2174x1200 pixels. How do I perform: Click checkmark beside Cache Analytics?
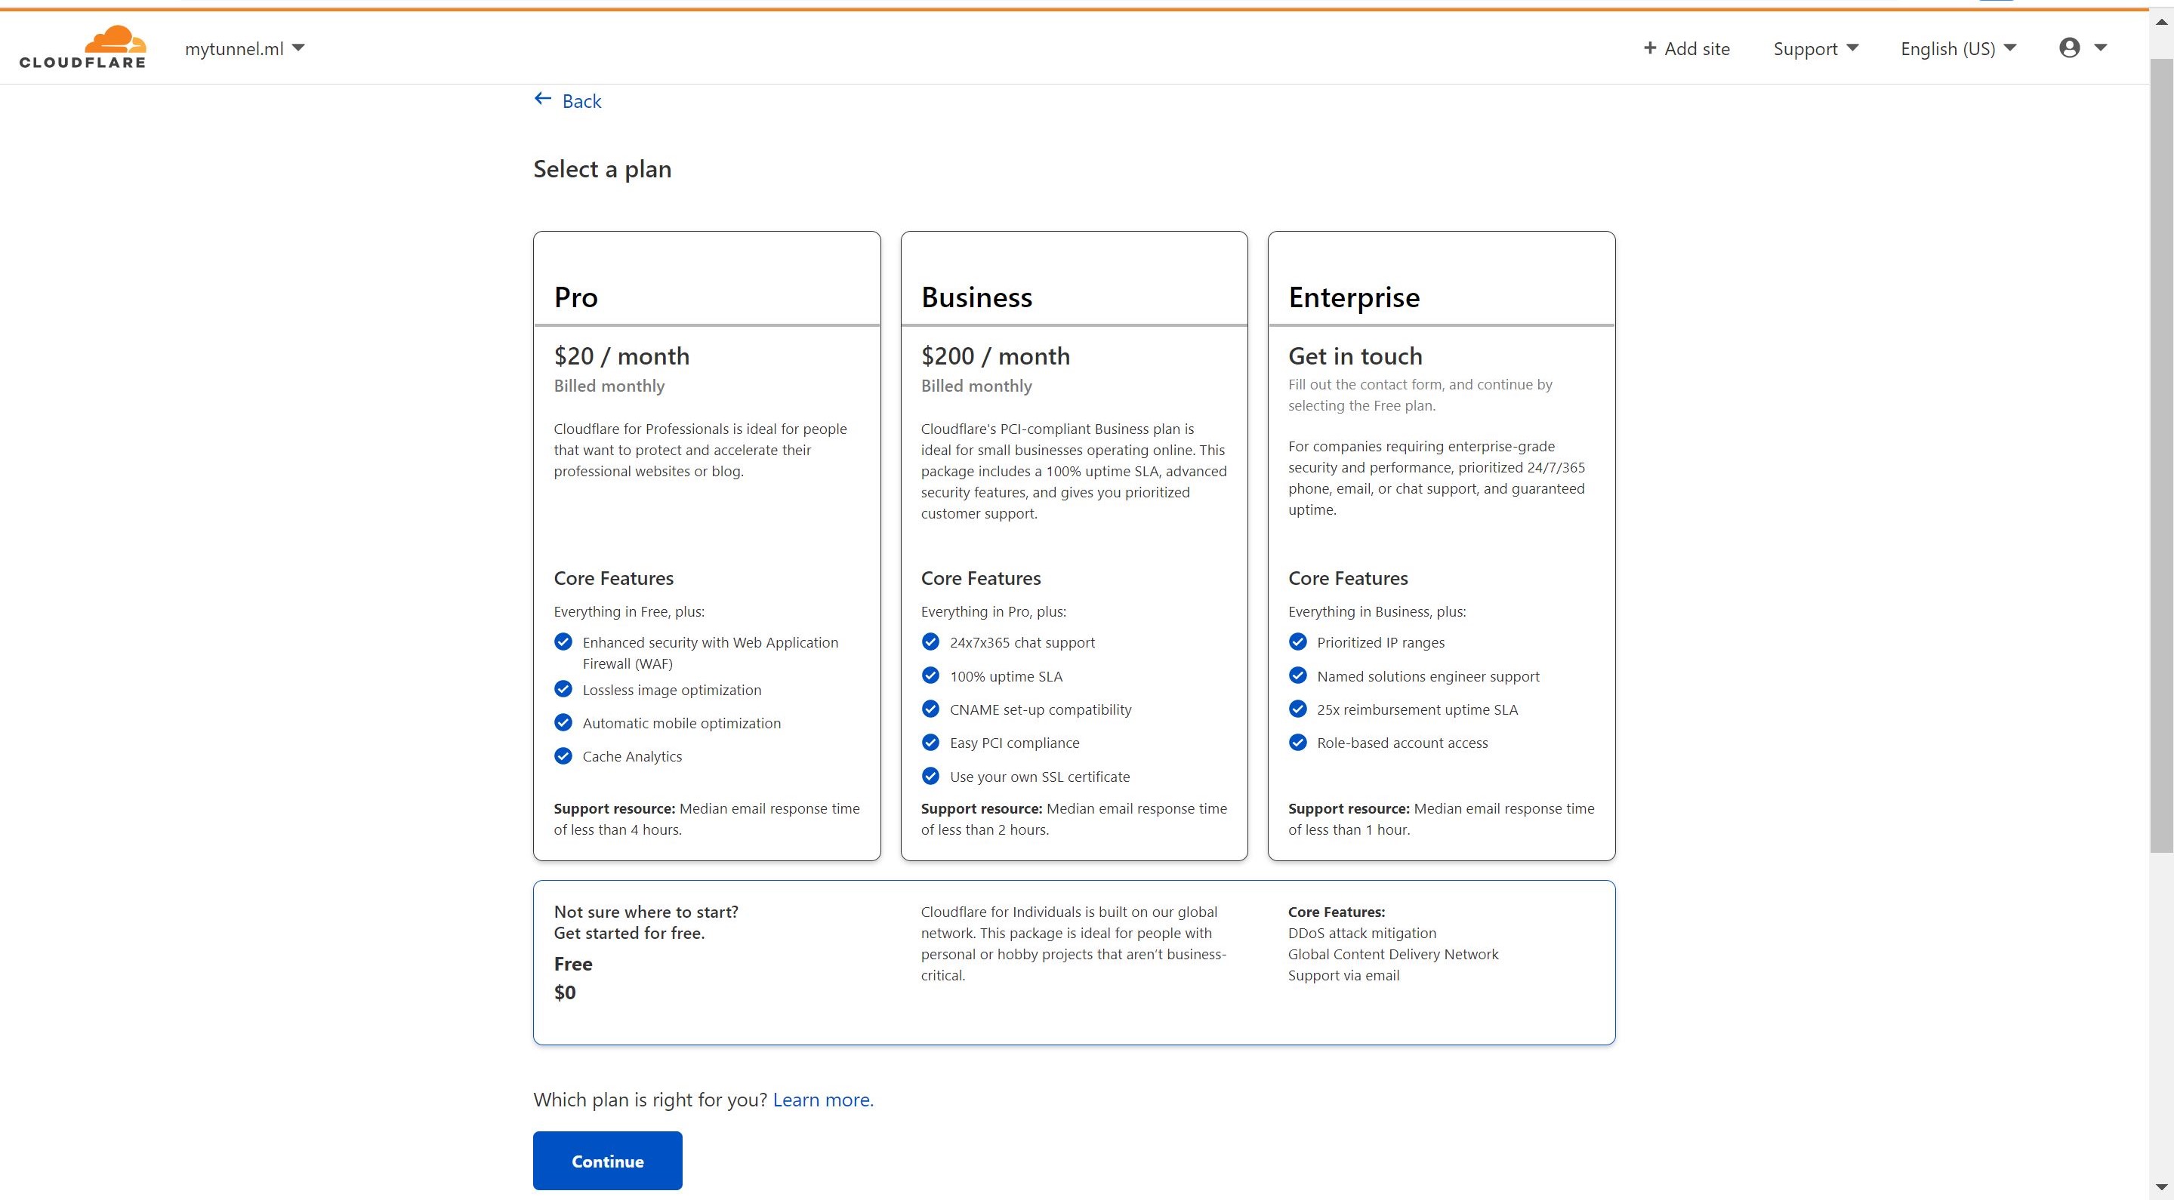click(x=563, y=755)
